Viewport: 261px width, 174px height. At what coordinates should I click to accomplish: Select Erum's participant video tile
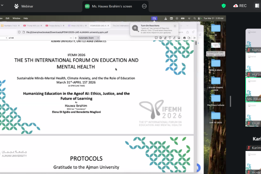coord(253,114)
